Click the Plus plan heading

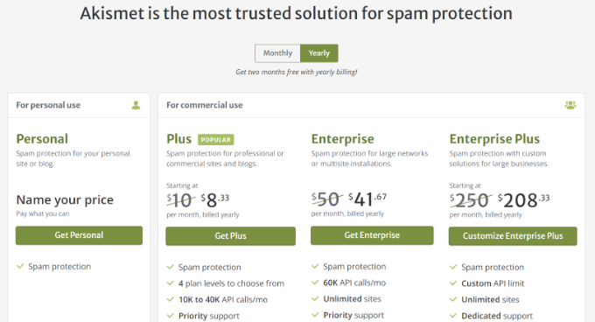pos(179,139)
